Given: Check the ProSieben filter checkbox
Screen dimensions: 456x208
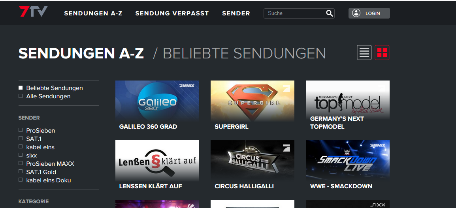Looking at the screenshot, I should pyautogui.click(x=21, y=130).
